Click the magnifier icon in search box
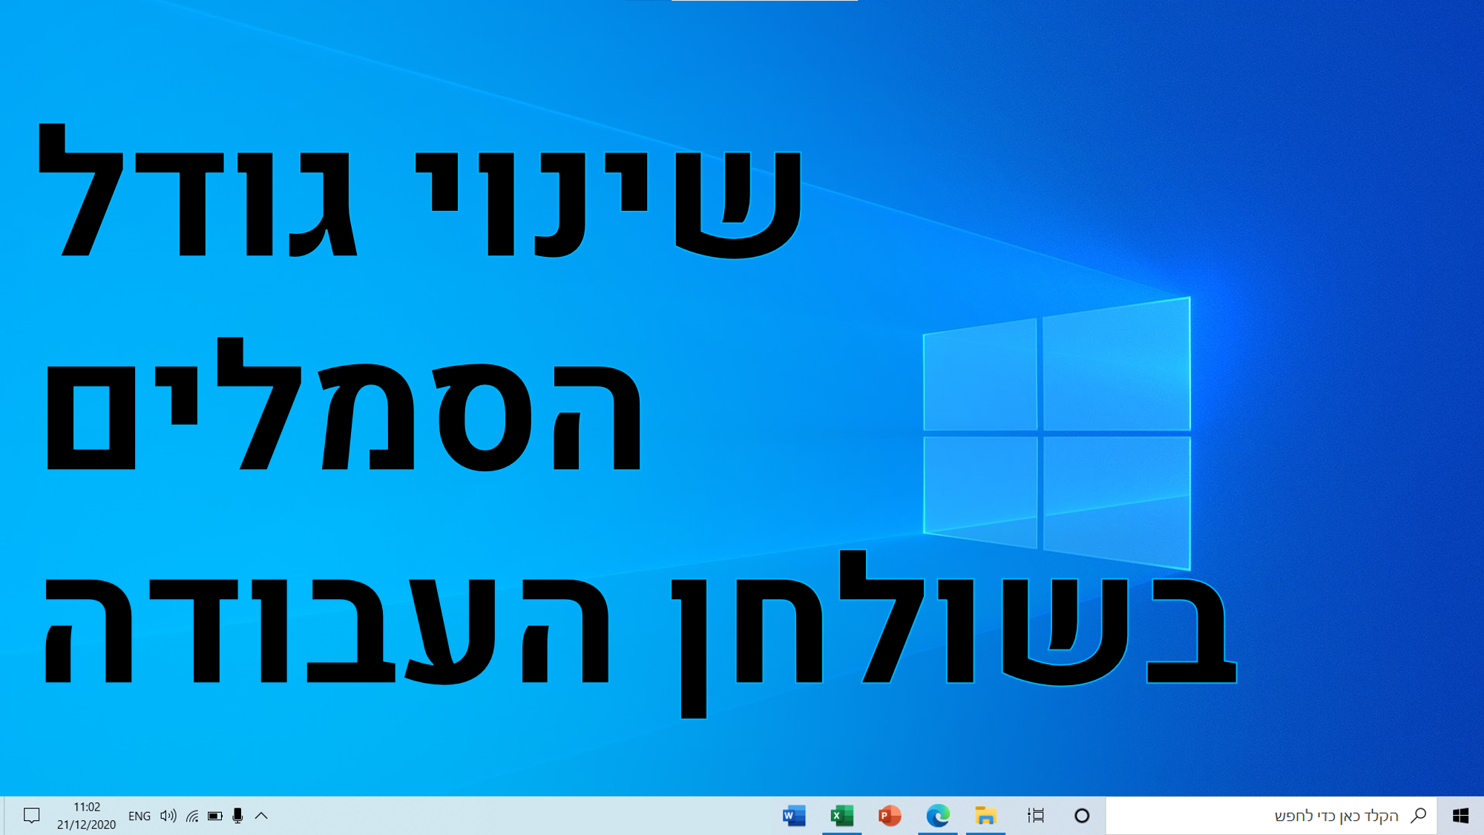 point(1418,816)
